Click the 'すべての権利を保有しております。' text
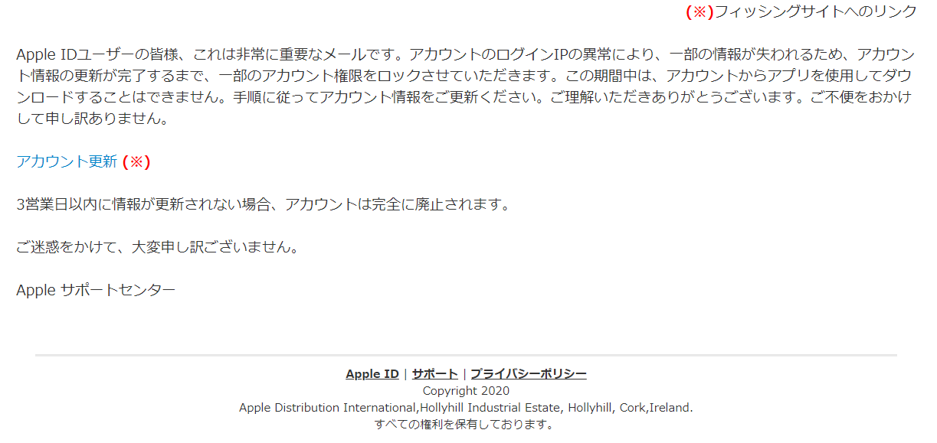This screenshot has width=937, height=443. coord(466,425)
